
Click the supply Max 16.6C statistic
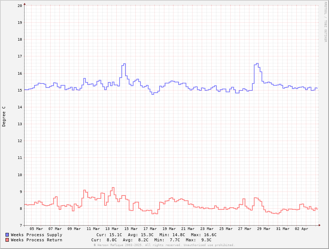tap(204, 235)
